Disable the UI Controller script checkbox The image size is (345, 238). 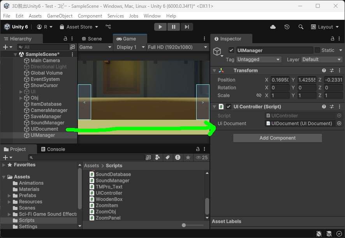coord(229,107)
